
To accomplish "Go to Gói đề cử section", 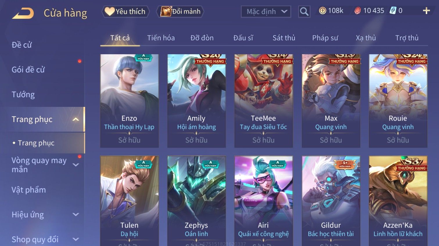I will coord(28,70).
